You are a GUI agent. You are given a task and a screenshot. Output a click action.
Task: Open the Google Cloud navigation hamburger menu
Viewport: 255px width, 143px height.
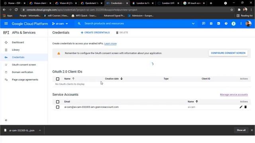pyautogui.click(x=6, y=24)
